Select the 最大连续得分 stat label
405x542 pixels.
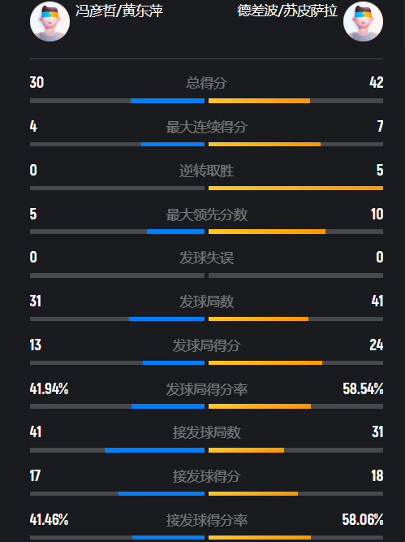point(206,127)
